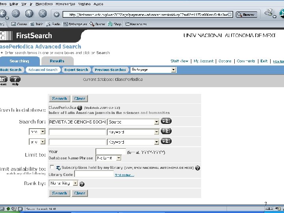Open the Marcadores folder in the personal toolbar

(136, 24)
